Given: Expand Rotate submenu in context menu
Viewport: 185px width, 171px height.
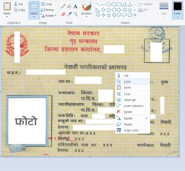Looking at the screenshot, I should [133, 118].
